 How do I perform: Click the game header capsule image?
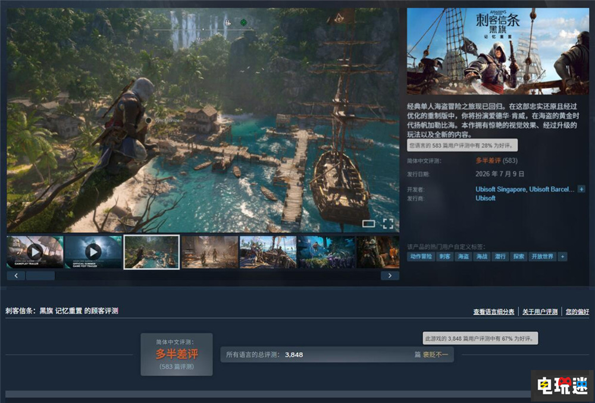click(x=498, y=51)
